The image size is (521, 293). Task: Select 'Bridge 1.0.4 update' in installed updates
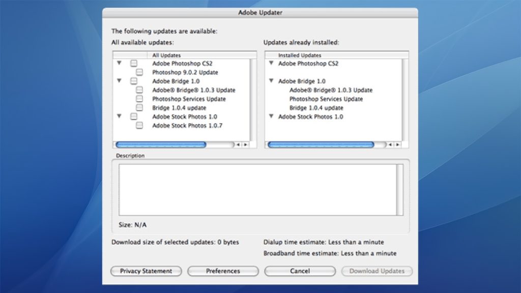pyautogui.click(x=316, y=108)
